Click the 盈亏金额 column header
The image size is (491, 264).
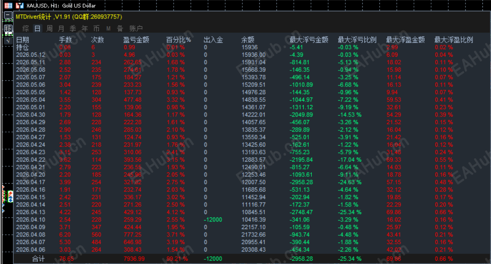(x=136, y=40)
